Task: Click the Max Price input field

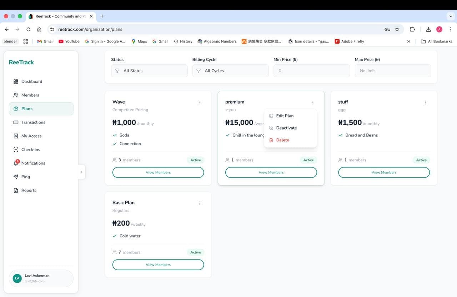Action: (393, 70)
